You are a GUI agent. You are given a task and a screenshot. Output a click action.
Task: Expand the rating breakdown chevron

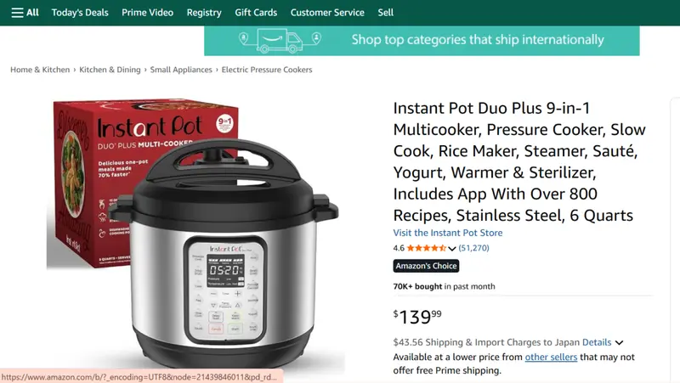pyautogui.click(x=452, y=249)
